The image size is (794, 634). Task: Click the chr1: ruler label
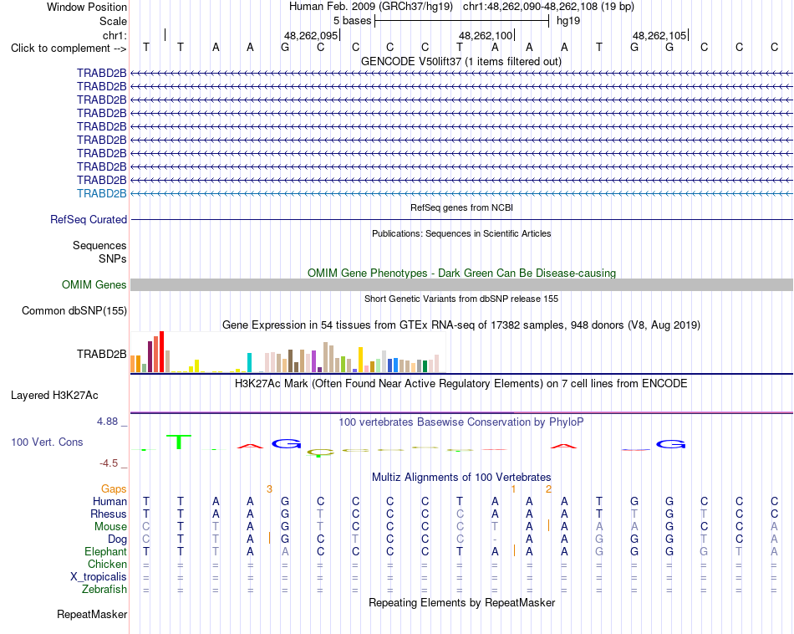(x=115, y=35)
